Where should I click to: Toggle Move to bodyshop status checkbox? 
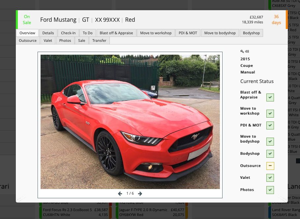click(270, 141)
